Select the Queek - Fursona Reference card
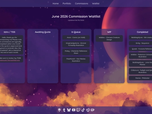The image size is (152, 114). [140, 49]
